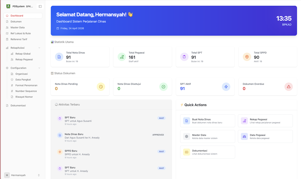Click the Dokumen Overdue warning icon
The height and width of the screenshot is (179, 301).
pyautogui.click(x=289, y=87)
